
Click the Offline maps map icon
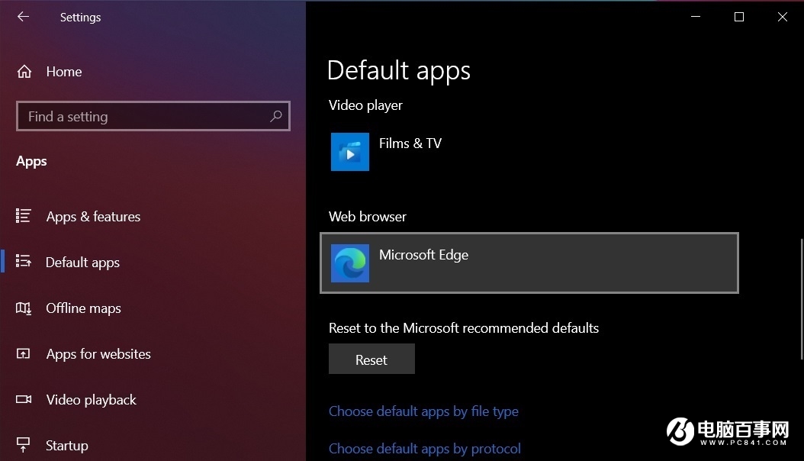click(x=24, y=308)
